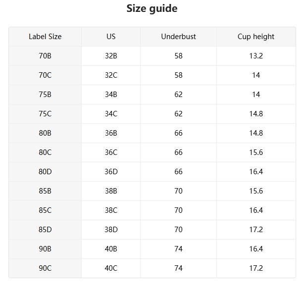Click the Size guide heading

click(x=152, y=8)
